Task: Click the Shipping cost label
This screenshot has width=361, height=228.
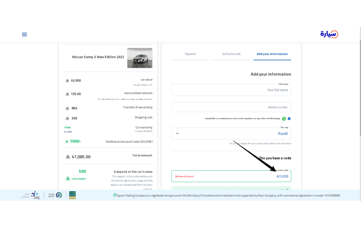Action: 143,117
